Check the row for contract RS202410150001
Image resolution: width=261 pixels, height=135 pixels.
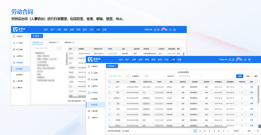point(109,87)
